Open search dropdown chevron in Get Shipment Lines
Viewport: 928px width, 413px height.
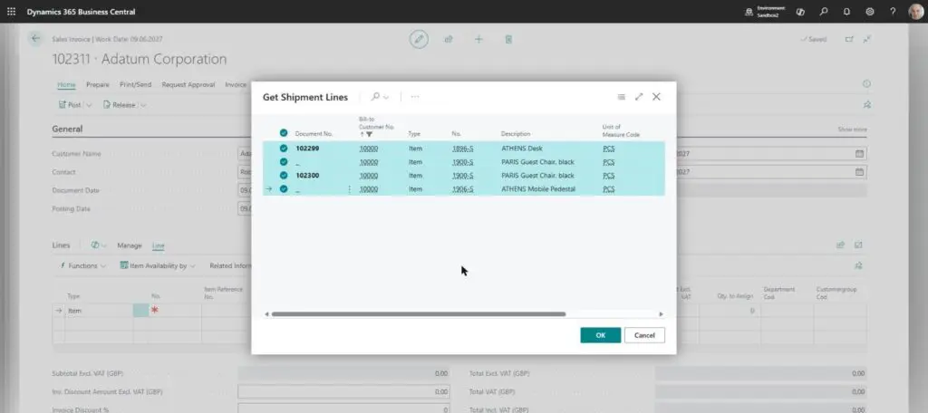[x=386, y=97]
